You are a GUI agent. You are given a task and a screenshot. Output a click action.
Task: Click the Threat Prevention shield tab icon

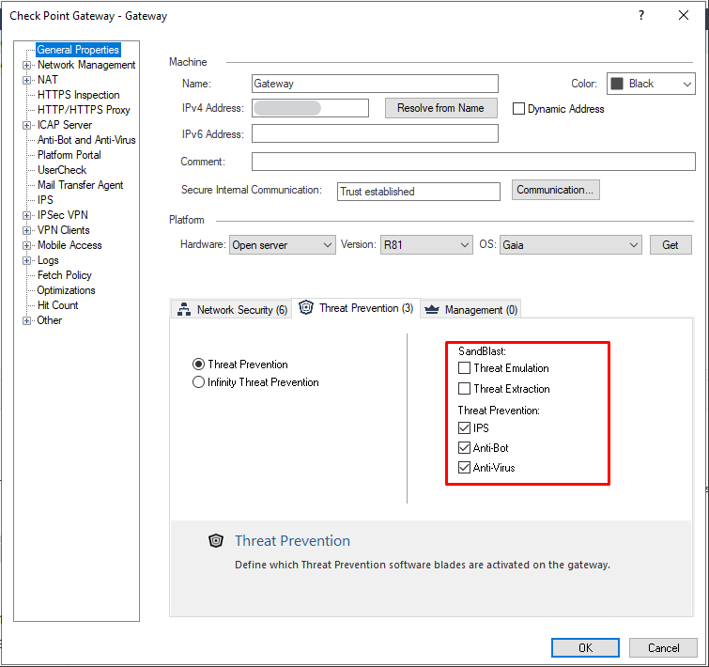point(306,308)
